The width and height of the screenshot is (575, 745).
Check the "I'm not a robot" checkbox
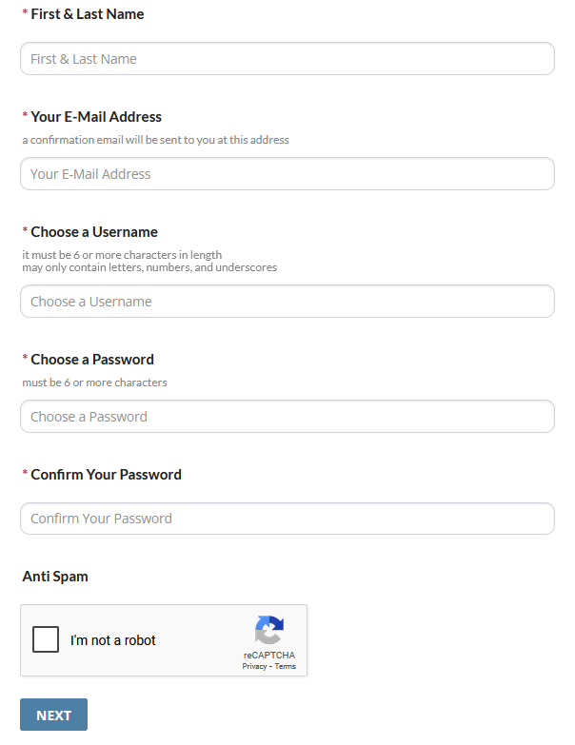[46, 639]
